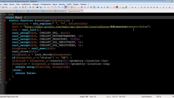Click the scroll script plugin icon
The width and height of the screenshot is (174, 98).
(x=126, y=7)
